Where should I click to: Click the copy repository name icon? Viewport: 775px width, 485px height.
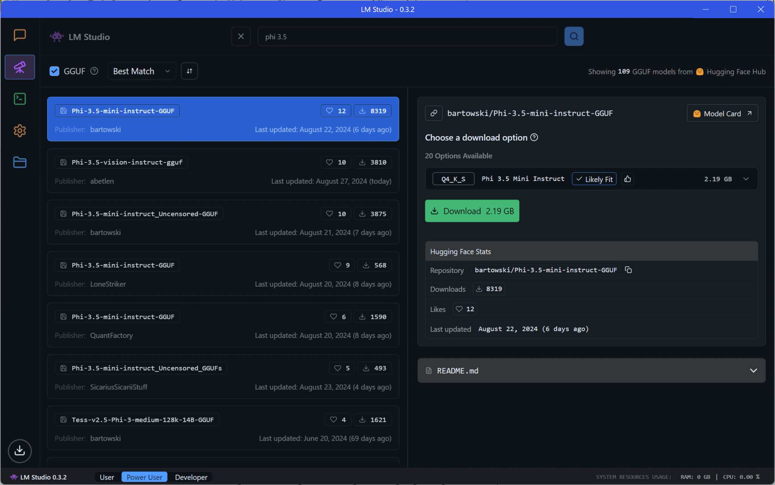628,270
